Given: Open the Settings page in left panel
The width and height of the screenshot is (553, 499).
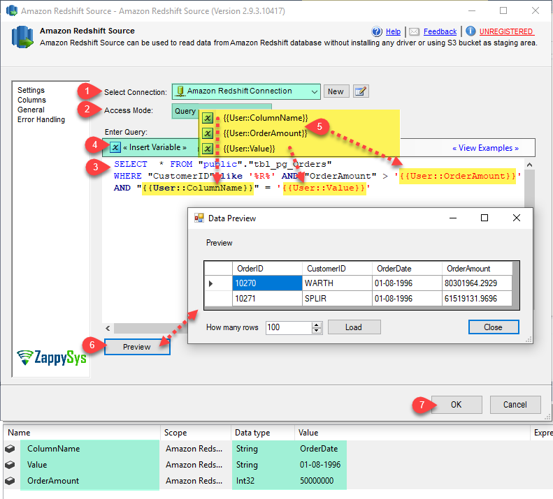Looking at the screenshot, I should 31,90.
